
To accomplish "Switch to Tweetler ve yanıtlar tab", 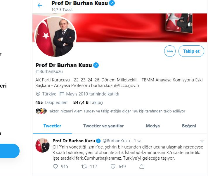I will click(103, 126).
